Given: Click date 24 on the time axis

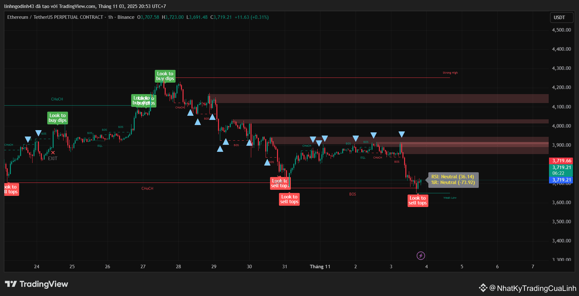Looking at the screenshot, I should pos(37,267).
